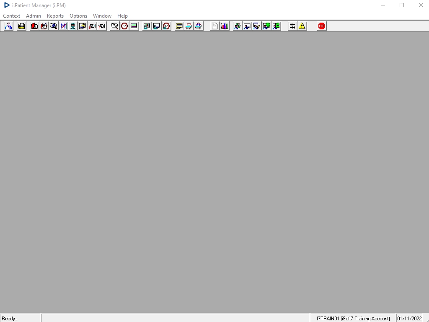The height and width of the screenshot is (322, 429).
Task: Click the person with compact disc icon
Action: point(238,26)
